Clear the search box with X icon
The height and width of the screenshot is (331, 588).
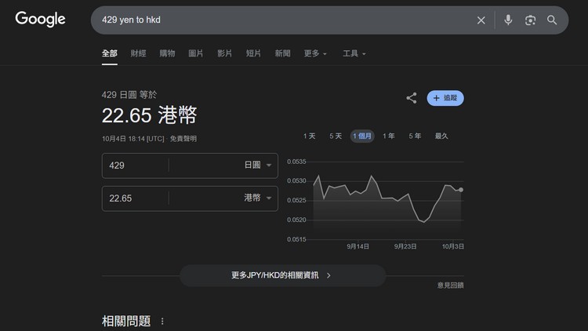point(481,20)
